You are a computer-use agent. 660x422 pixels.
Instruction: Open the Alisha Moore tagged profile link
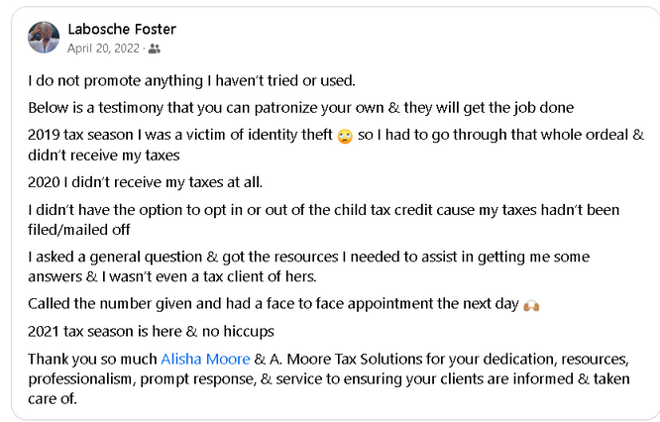pyautogui.click(x=205, y=358)
